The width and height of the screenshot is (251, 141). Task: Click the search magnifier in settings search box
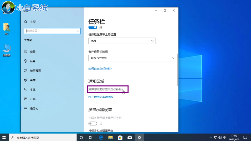pos(77,31)
